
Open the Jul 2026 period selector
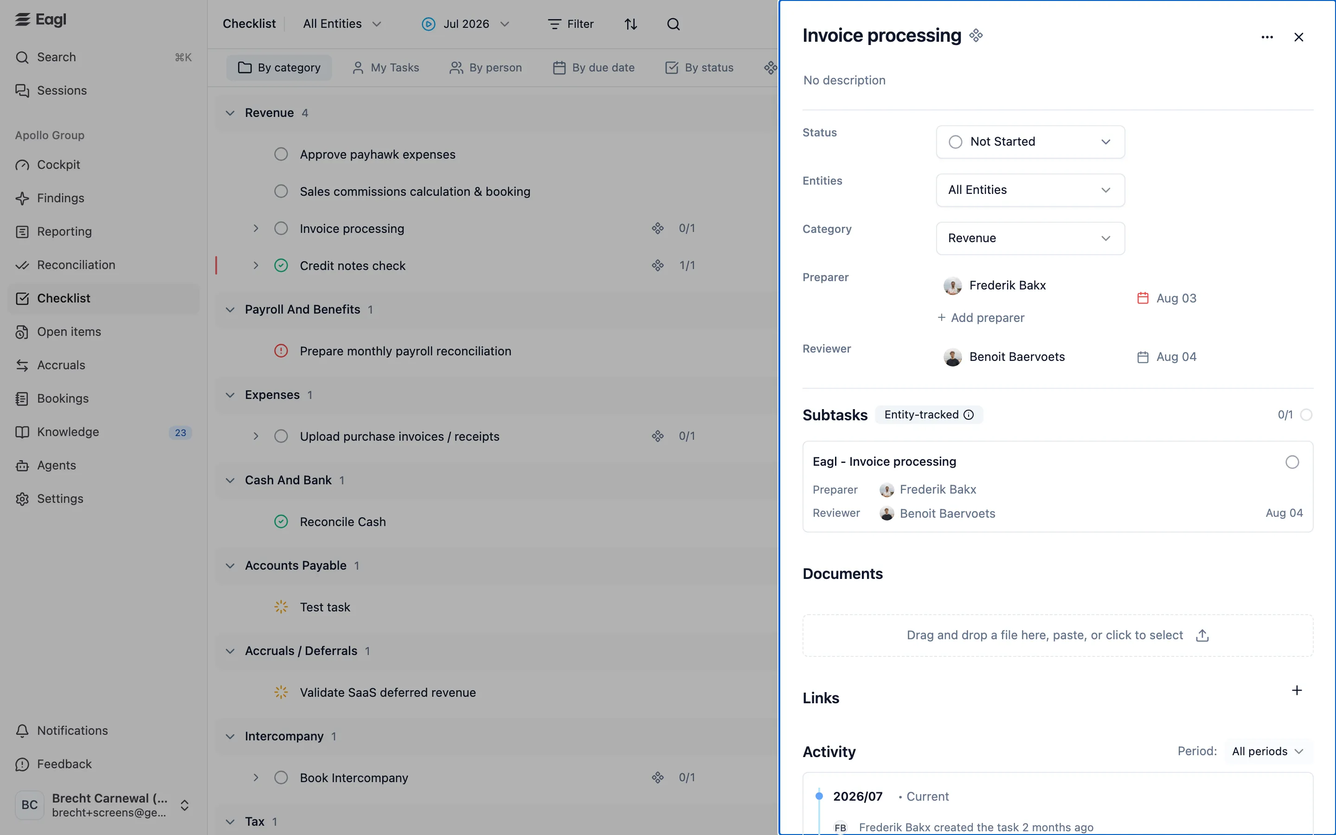[x=465, y=24]
